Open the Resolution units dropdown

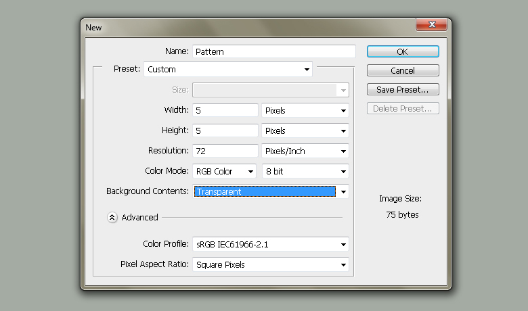pyautogui.click(x=305, y=151)
